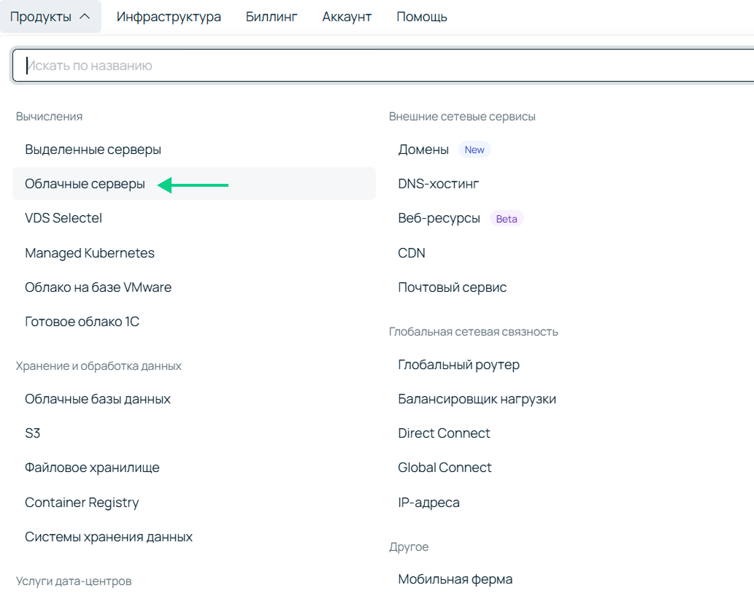754x596 pixels.
Task: Open the Помощь menu
Action: [421, 16]
